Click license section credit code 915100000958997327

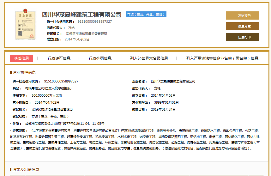pyautogui.click(x=61, y=81)
